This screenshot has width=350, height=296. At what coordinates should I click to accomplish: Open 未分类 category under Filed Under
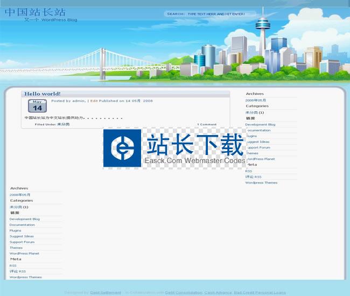pyautogui.click(x=63, y=124)
